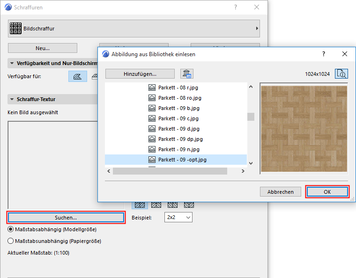Click the 1024x1024 image size text
The width and height of the screenshot is (356, 278).
pyautogui.click(x=317, y=74)
